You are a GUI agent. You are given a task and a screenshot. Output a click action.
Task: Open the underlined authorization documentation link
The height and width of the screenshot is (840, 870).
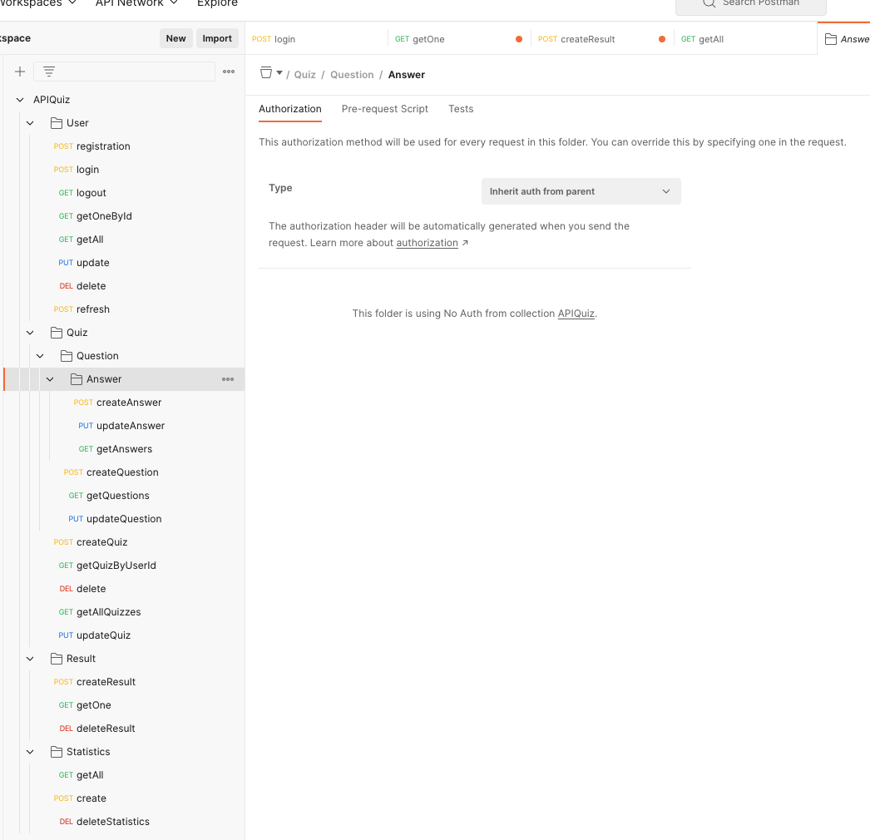427,242
